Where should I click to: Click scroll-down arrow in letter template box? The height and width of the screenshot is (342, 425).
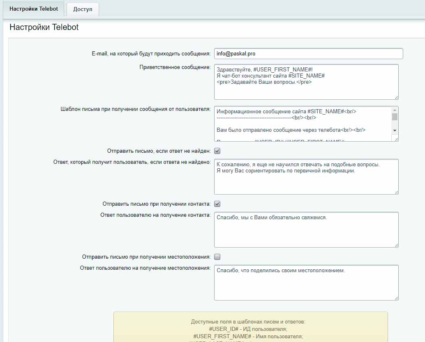coord(395,130)
